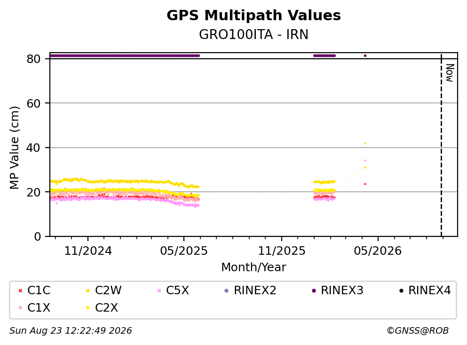The image size is (467, 345).
Task: Click the 05/2026 x-axis tick label
Action: click(x=378, y=251)
